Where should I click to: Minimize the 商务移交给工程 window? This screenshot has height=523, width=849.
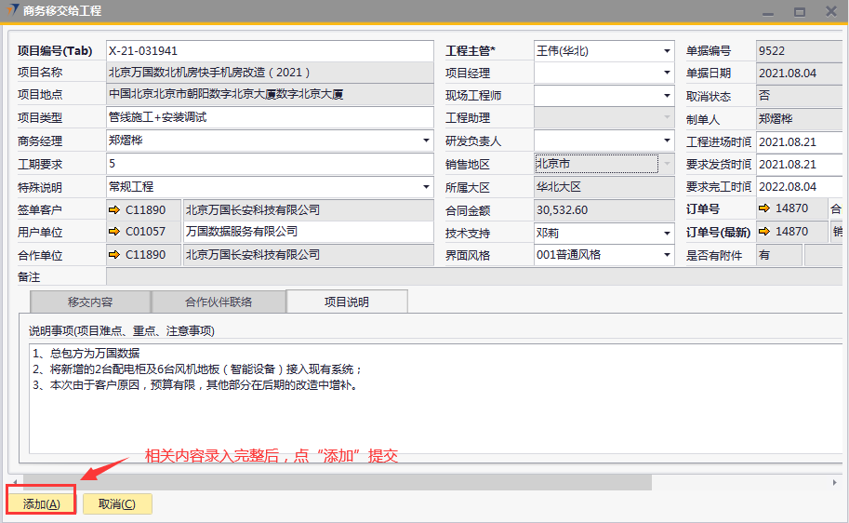pyautogui.click(x=768, y=11)
